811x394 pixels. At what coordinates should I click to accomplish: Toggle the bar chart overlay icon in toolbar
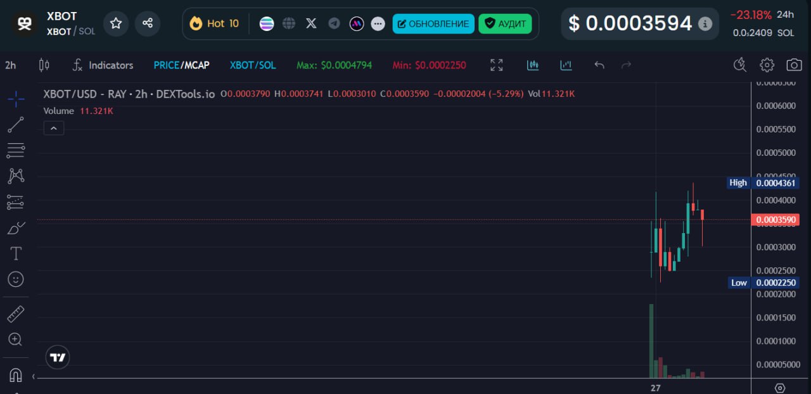pyautogui.click(x=566, y=65)
